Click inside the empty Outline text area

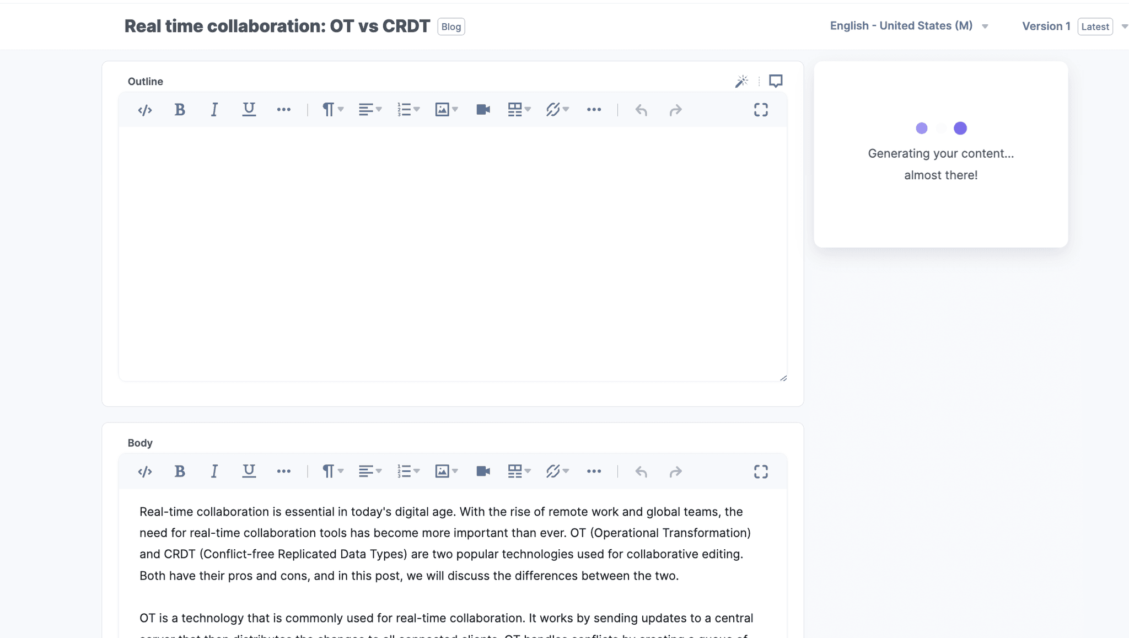[452, 254]
